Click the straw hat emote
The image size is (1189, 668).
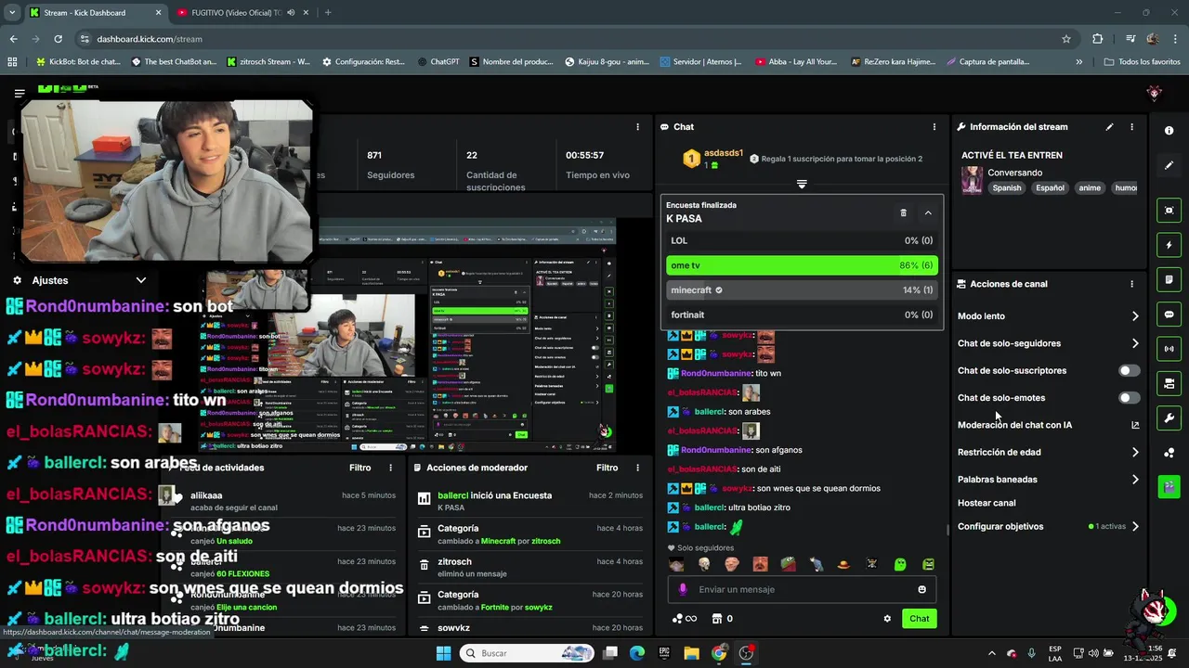pyautogui.click(x=843, y=564)
